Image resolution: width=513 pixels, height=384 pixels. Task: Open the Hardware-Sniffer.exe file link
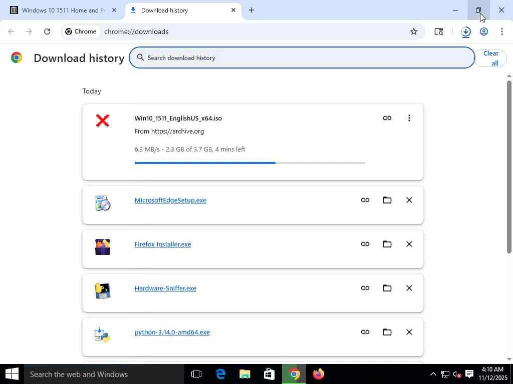tap(165, 288)
